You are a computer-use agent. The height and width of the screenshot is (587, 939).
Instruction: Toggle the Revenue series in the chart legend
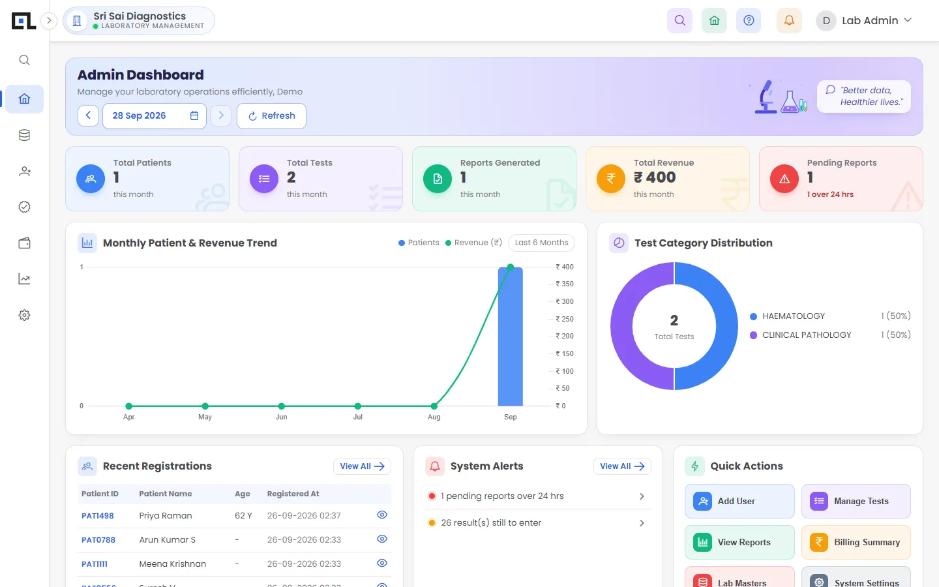473,243
